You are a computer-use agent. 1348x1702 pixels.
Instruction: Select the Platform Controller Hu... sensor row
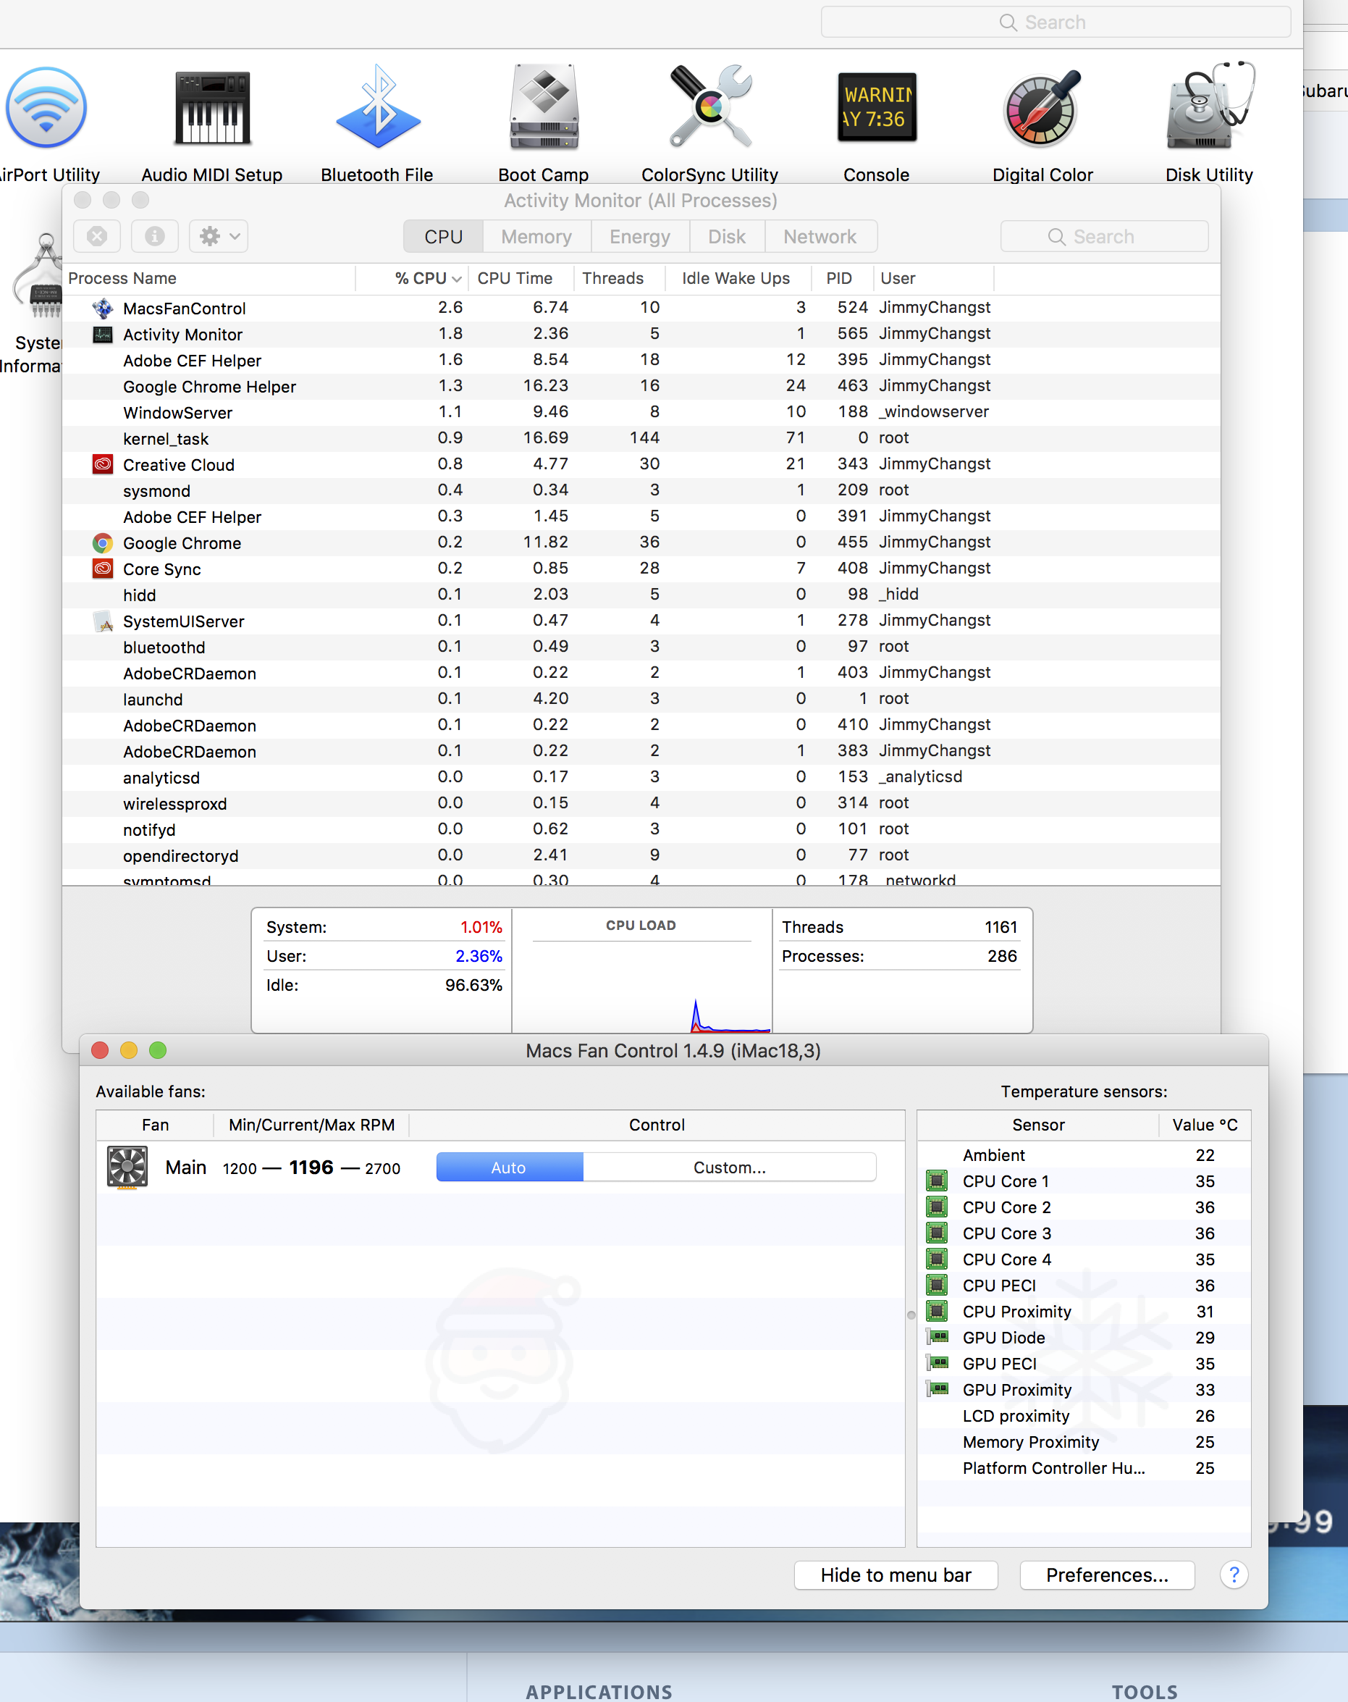(x=1084, y=1467)
